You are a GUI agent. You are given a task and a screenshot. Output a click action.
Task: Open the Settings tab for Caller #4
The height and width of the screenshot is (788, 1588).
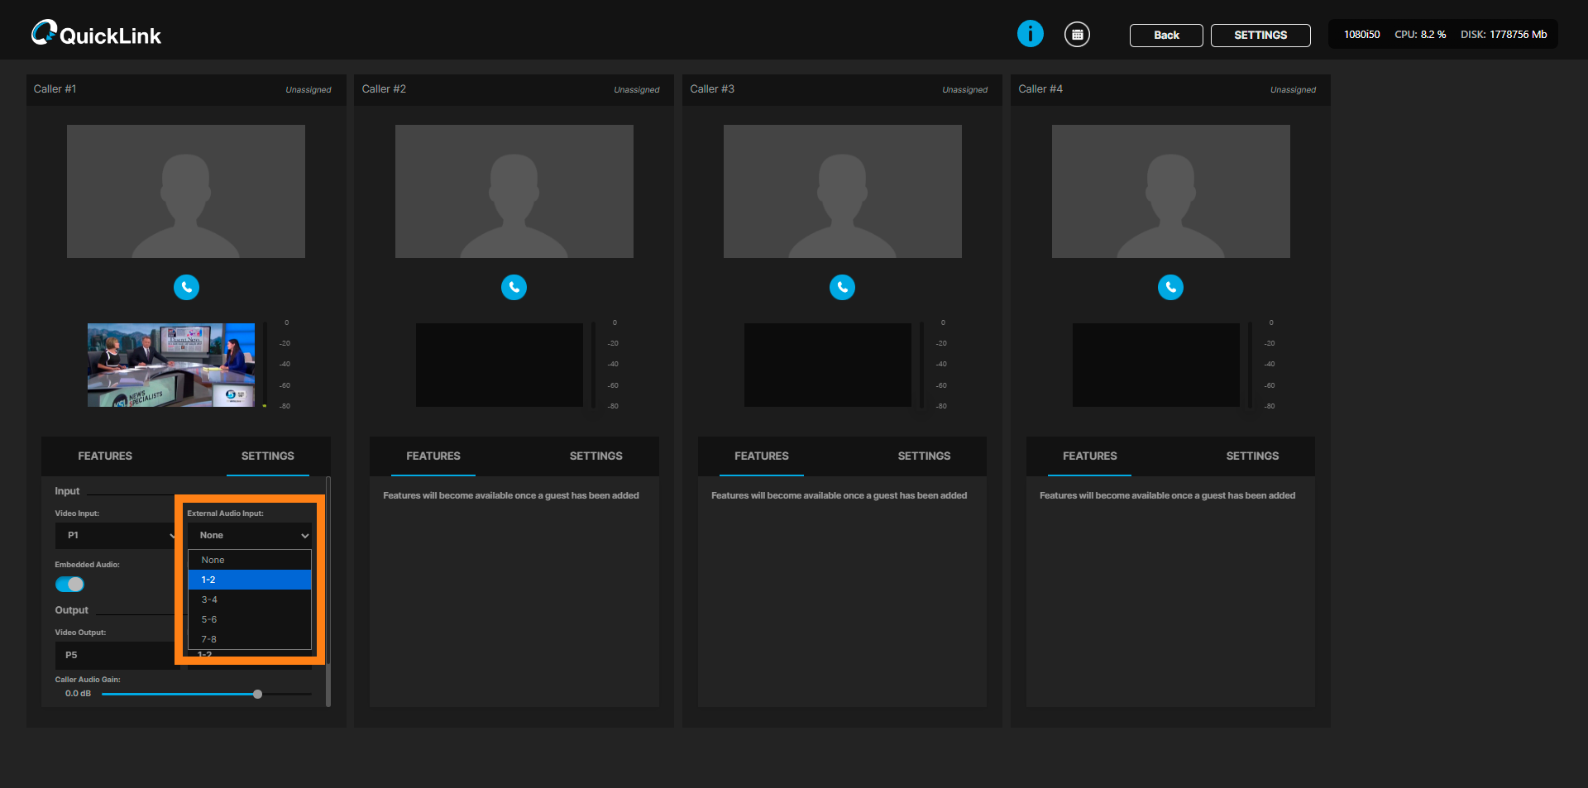pos(1251,456)
